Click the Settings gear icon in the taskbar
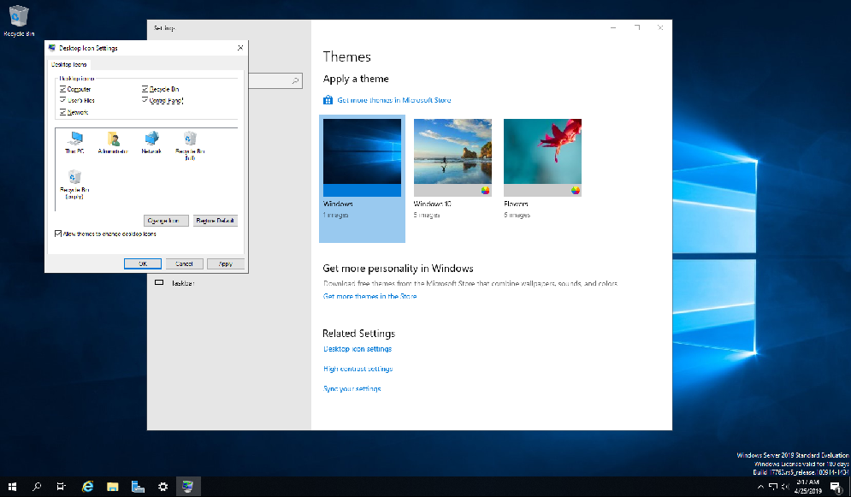 pyautogui.click(x=163, y=486)
